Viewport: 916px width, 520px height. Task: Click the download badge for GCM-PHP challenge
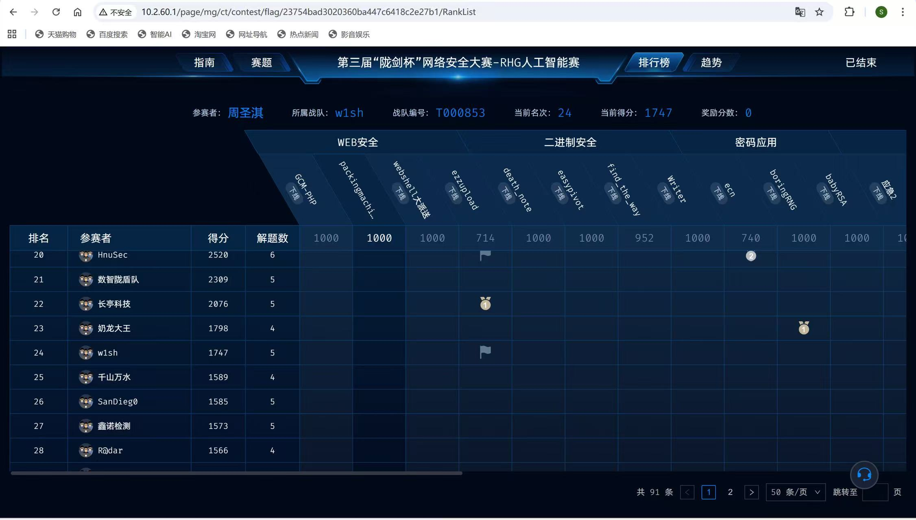pos(294,194)
